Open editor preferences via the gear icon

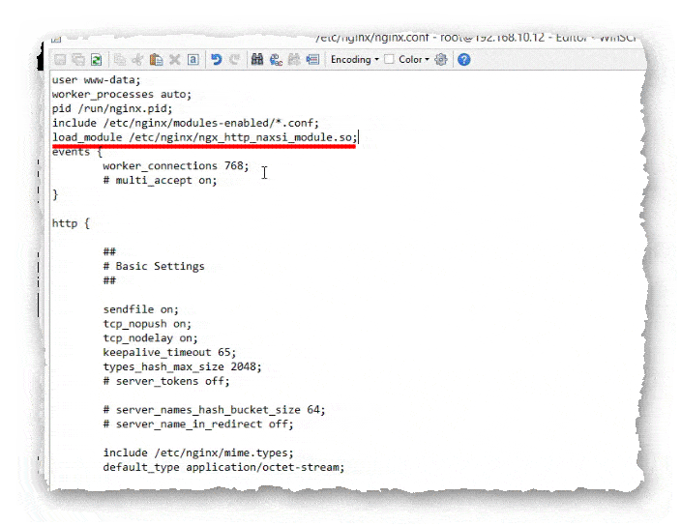click(441, 59)
